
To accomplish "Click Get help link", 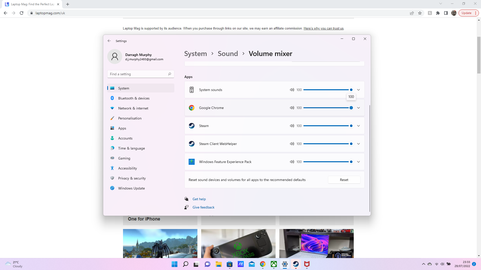I will pyautogui.click(x=199, y=199).
